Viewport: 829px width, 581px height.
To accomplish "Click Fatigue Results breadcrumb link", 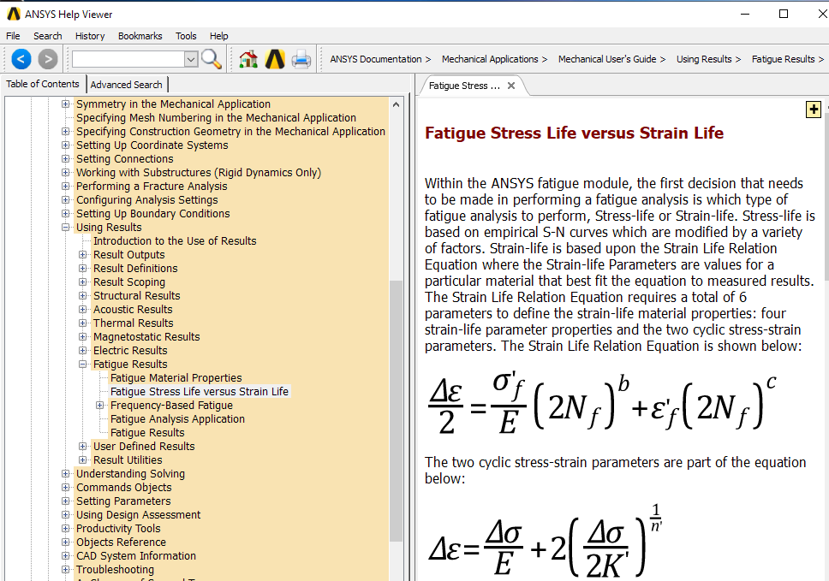I will pos(784,59).
